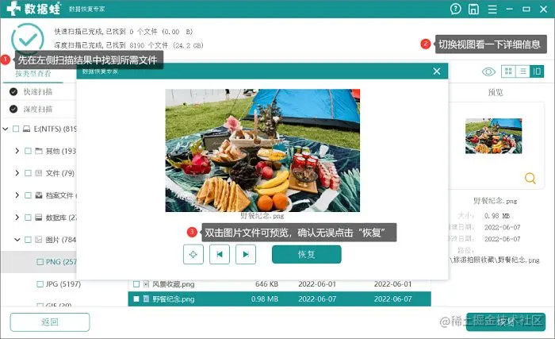The height and width of the screenshot is (339, 555).
Task: Switch to list view
Action: click(522, 71)
